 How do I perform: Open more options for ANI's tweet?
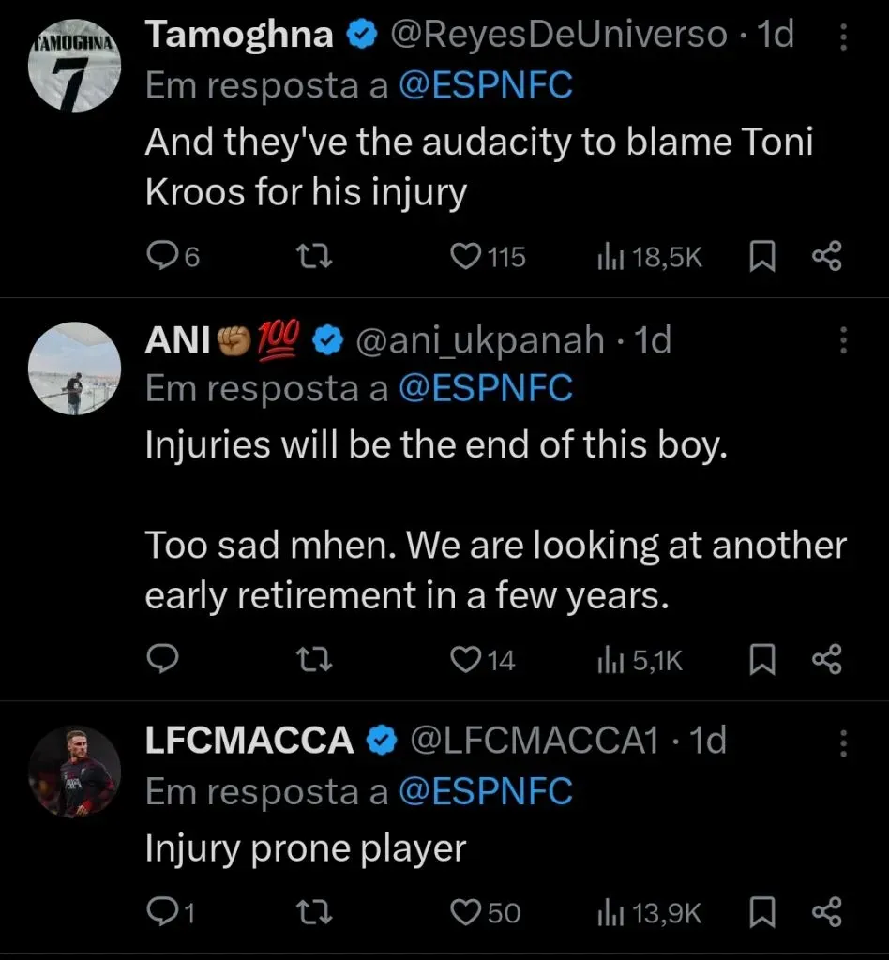point(843,340)
